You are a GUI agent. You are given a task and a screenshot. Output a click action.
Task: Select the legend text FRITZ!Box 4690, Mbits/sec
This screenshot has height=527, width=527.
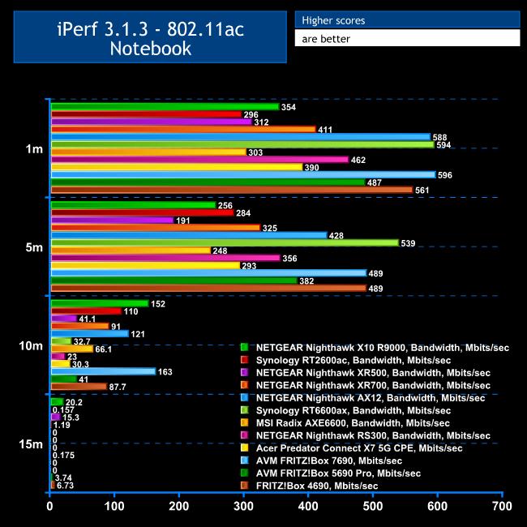pos(317,486)
